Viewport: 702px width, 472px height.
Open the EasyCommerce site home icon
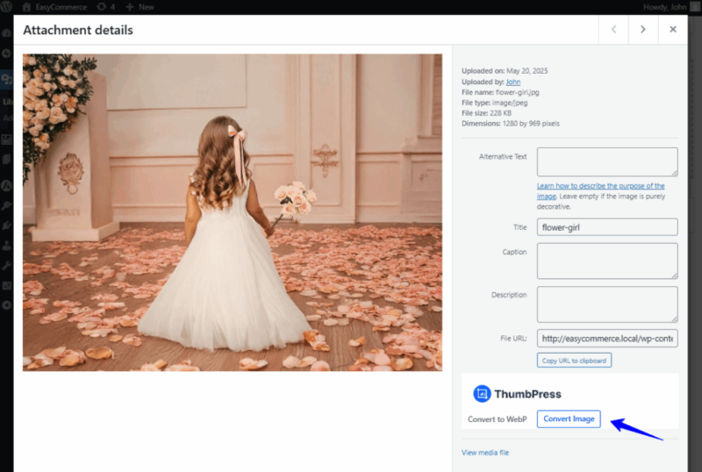click(25, 6)
